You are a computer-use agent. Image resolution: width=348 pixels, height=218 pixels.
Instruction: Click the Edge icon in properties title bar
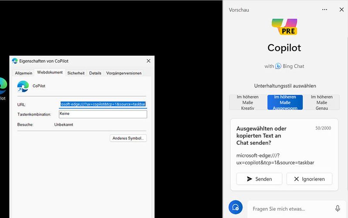(x=15, y=61)
